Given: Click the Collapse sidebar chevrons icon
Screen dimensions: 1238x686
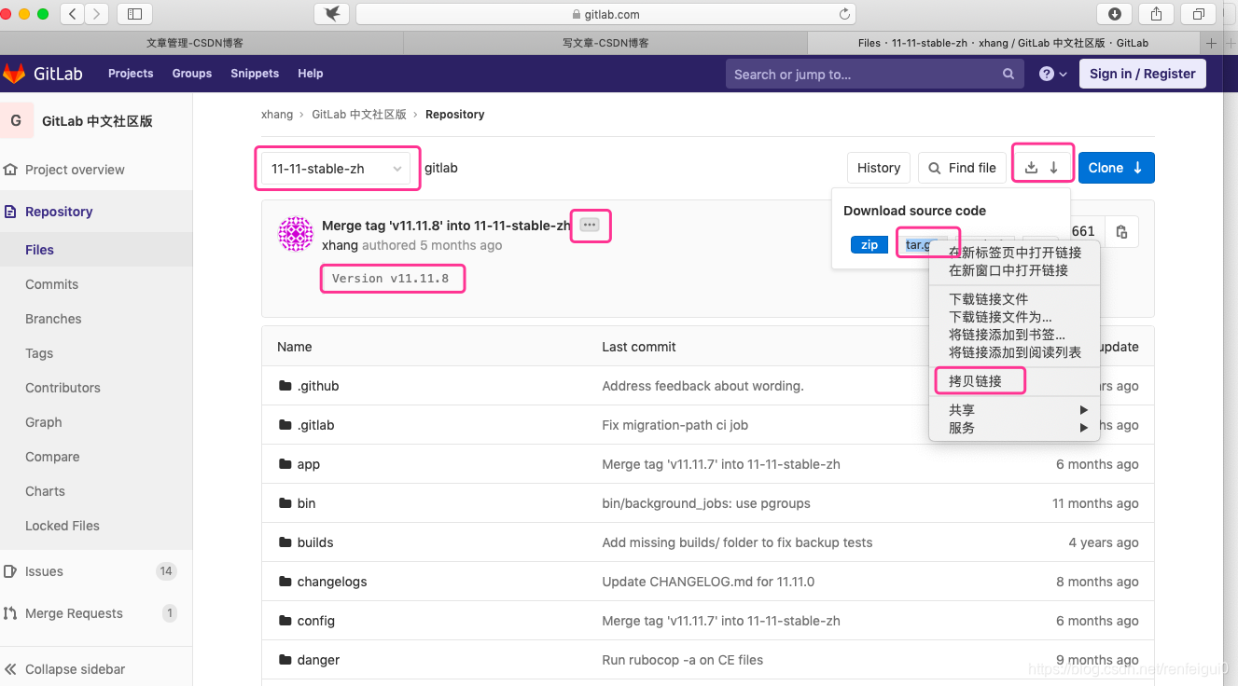Looking at the screenshot, I should (11, 669).
